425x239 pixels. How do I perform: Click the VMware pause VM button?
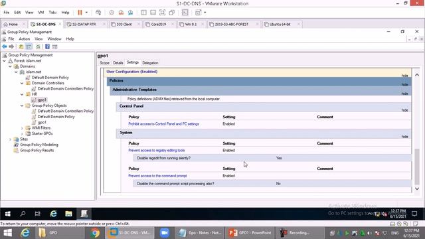click(x=80, y=13)
